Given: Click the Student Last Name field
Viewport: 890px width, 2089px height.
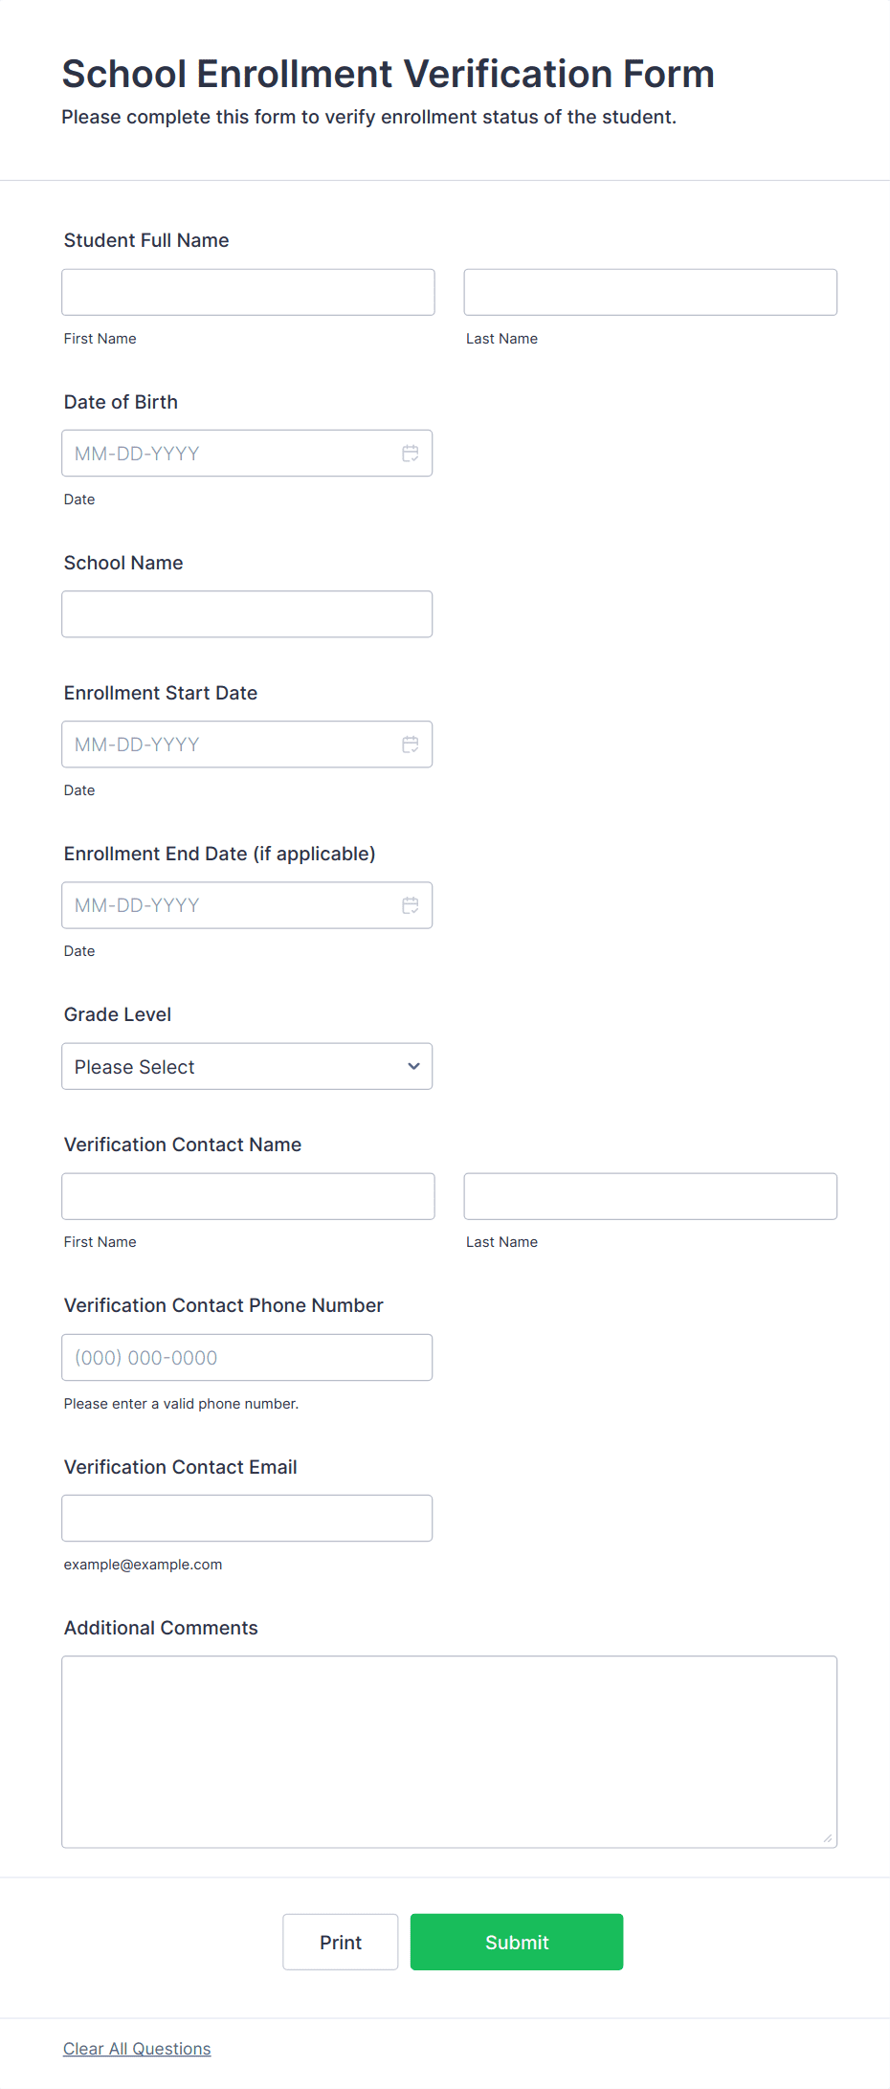Looking at the screenshot, I should 650,292.
